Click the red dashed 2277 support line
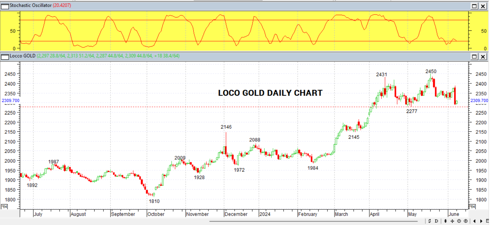490x225 pixels. coord(244,107)
